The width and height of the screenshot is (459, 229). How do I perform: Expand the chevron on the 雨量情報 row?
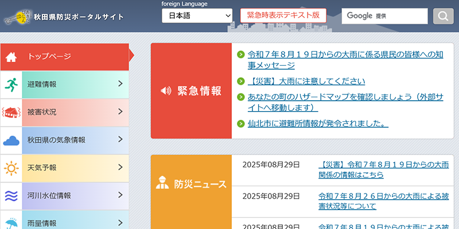120,223
